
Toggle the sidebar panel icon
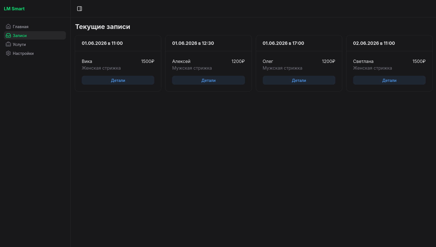80,9
